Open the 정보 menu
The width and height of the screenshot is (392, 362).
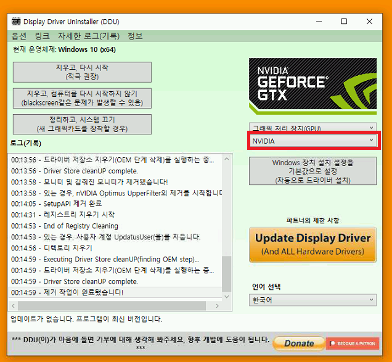135,36
